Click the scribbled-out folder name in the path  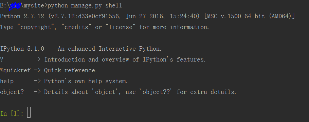(15, 6)
